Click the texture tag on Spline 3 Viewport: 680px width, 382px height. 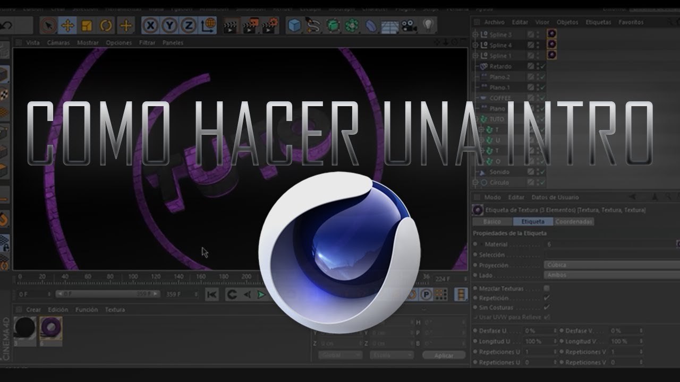pos(552,34)
